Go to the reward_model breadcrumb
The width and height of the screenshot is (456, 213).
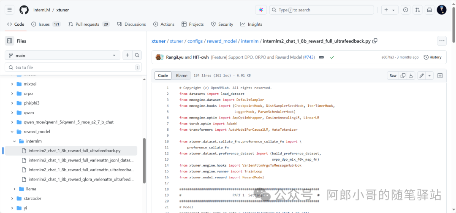click(222, 41)
